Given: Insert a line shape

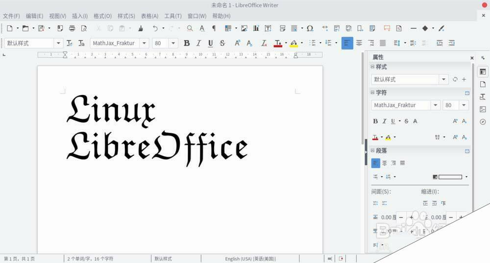Looking at the screenshot, I should click(414, 28).
